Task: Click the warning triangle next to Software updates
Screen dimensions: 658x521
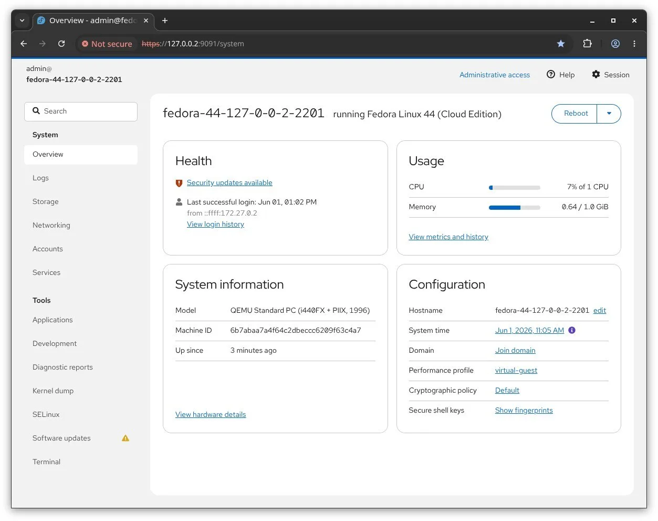Action: 126,438
